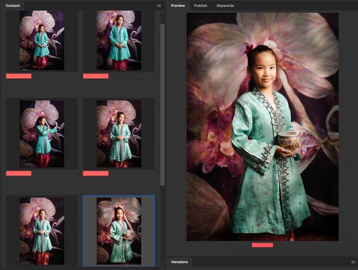Click the large preview image of the girl
358x270 pixels.
coord(262,126)
